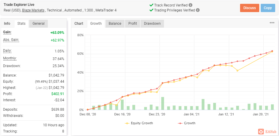Toggle the red Growth legend series
Screen dimensions: 279x136
click(186, 123)
